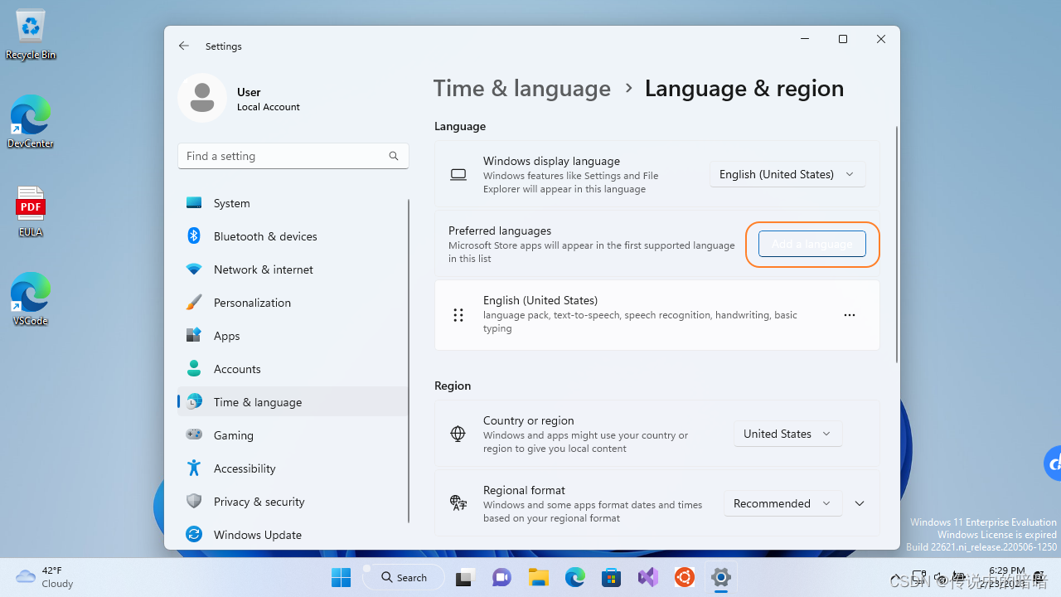
Task: Focus the Find a setting search box
Action: coord(293,156)
